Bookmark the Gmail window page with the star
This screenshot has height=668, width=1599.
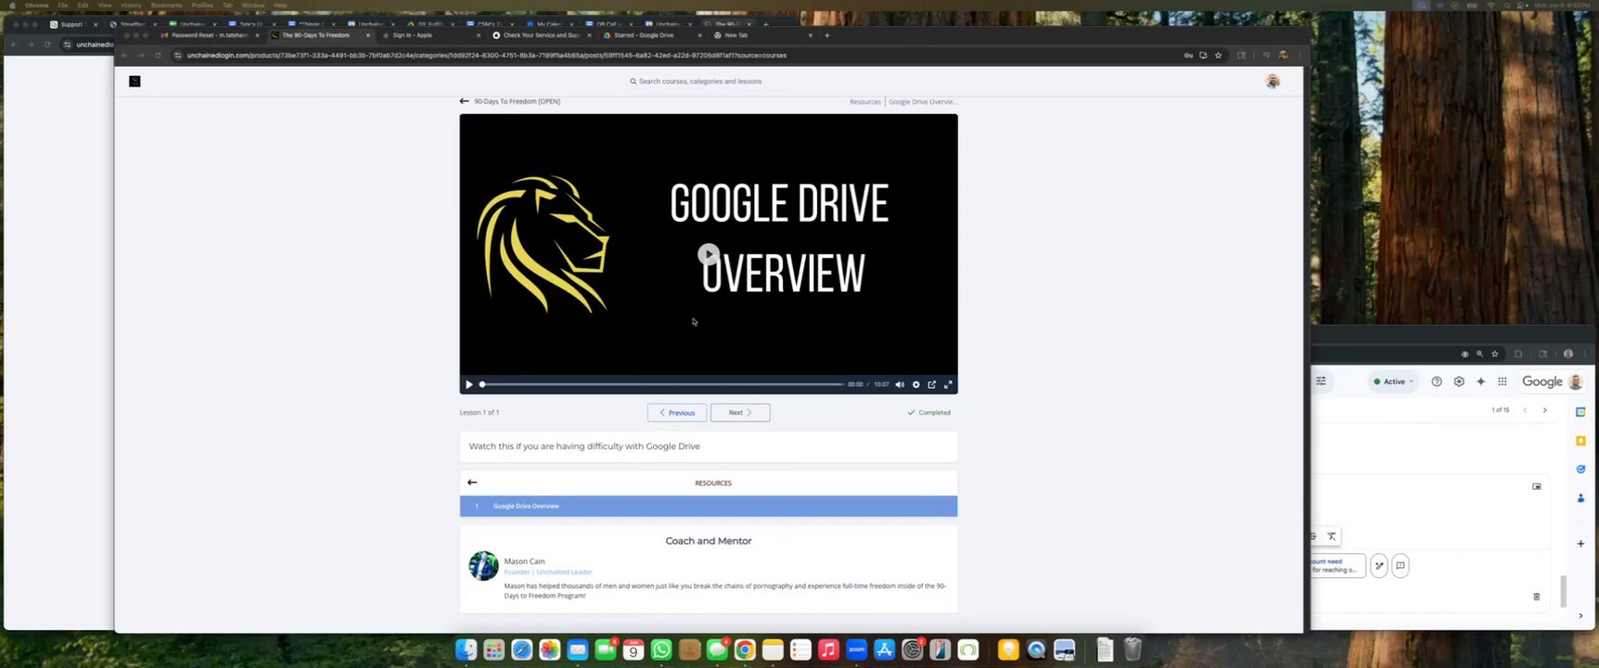[1494, 353]
